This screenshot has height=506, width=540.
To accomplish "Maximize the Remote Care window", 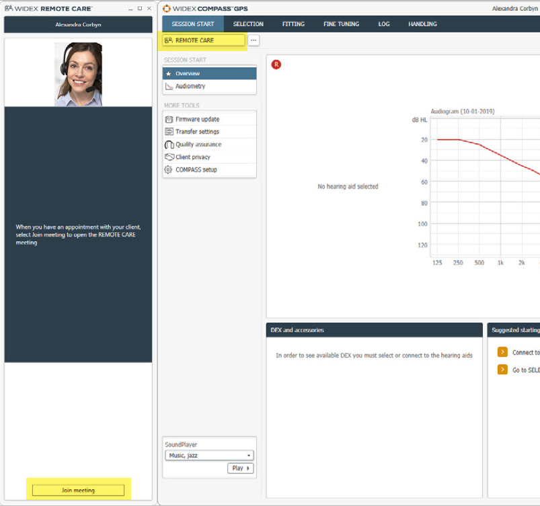I will [140, 8].
